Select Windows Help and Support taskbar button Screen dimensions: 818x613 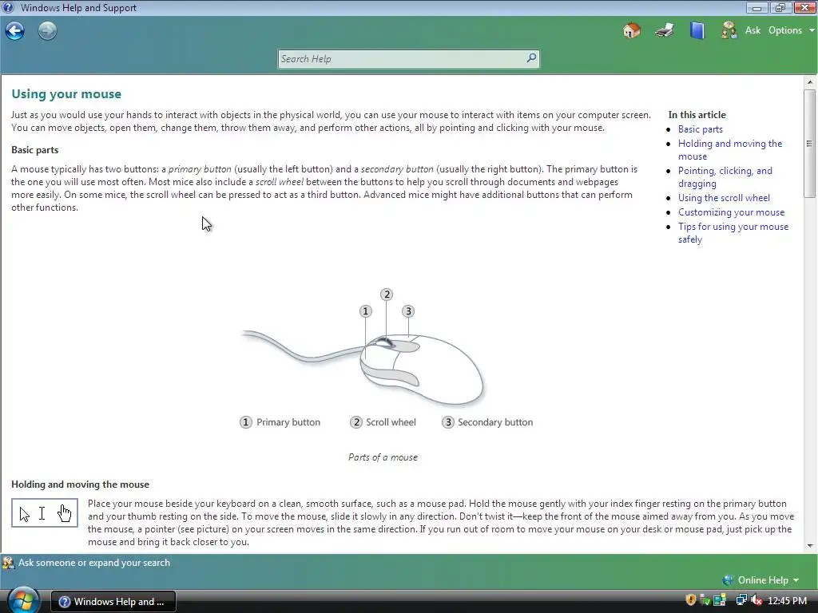click(113, 602)
